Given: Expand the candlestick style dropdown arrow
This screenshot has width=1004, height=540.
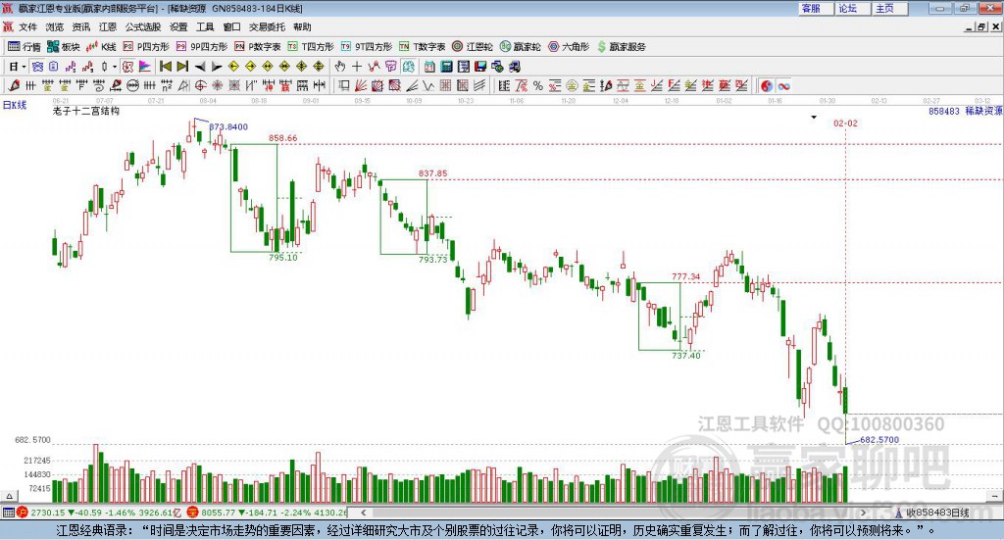Looking at the screenshot, I should [x=115, y=67].
